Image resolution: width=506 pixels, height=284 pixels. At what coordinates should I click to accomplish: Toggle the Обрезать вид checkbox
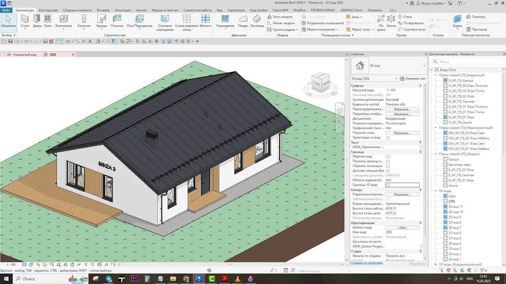pos(388,157)
